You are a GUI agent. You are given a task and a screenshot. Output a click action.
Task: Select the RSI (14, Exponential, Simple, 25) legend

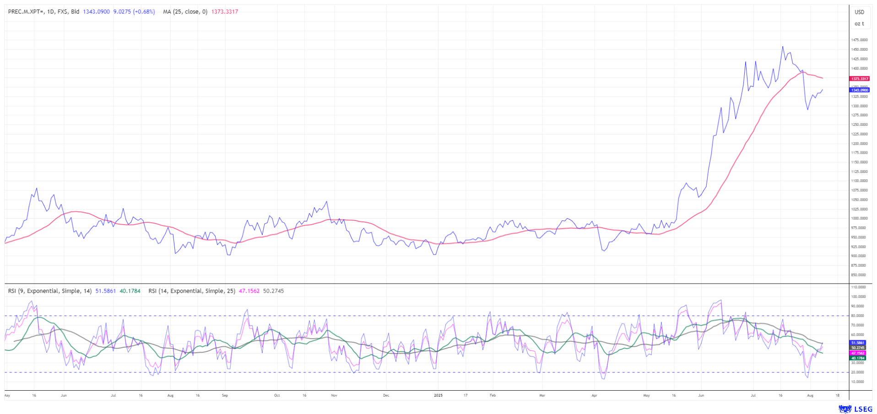click(x=191, y=291)
